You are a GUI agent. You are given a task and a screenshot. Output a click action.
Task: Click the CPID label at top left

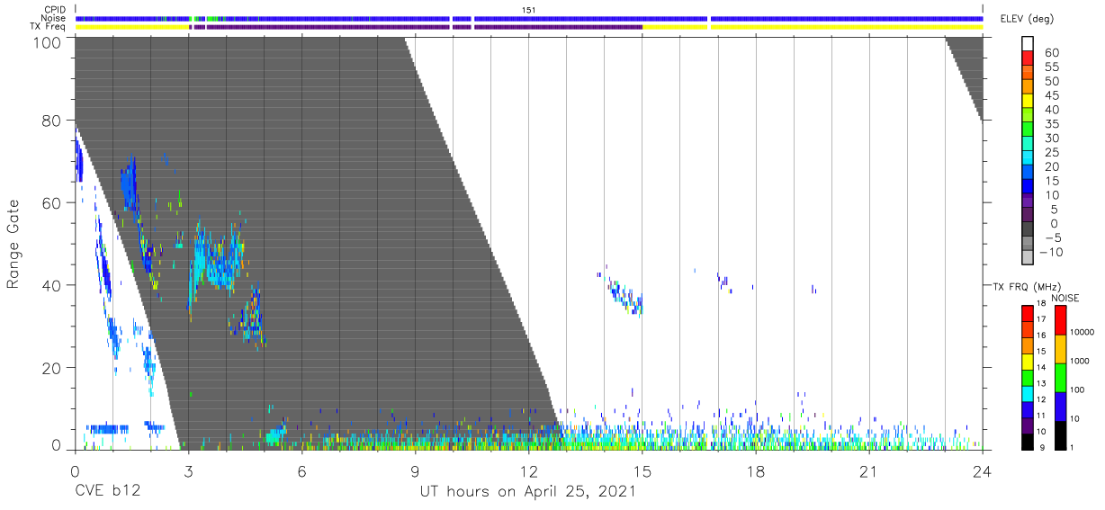coord(53,9)
